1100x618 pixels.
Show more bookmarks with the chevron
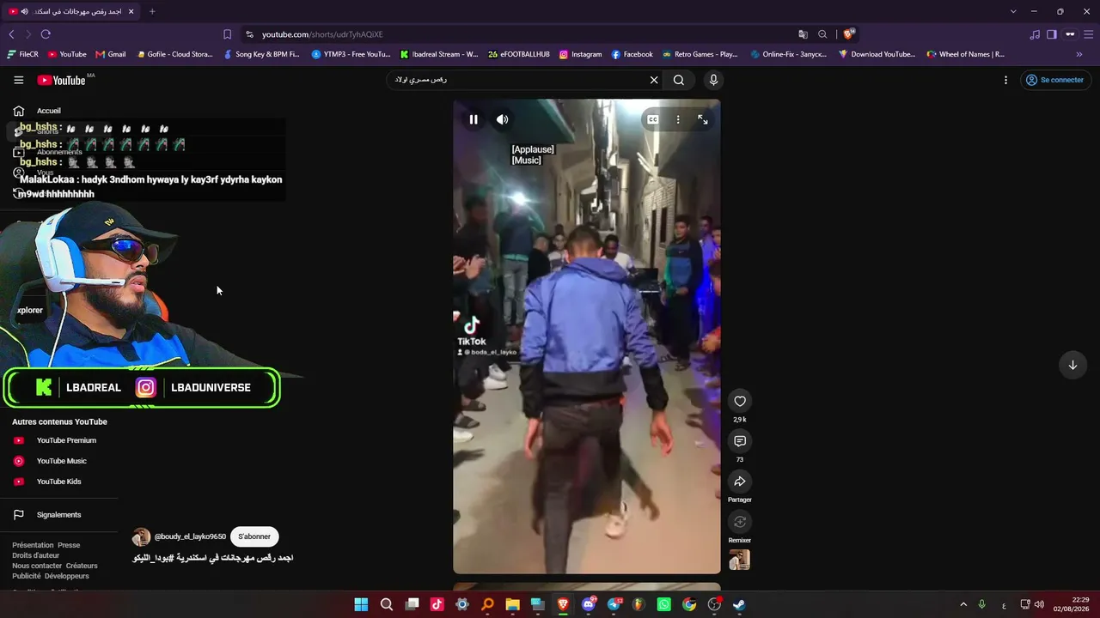(x=1079, y=54)
